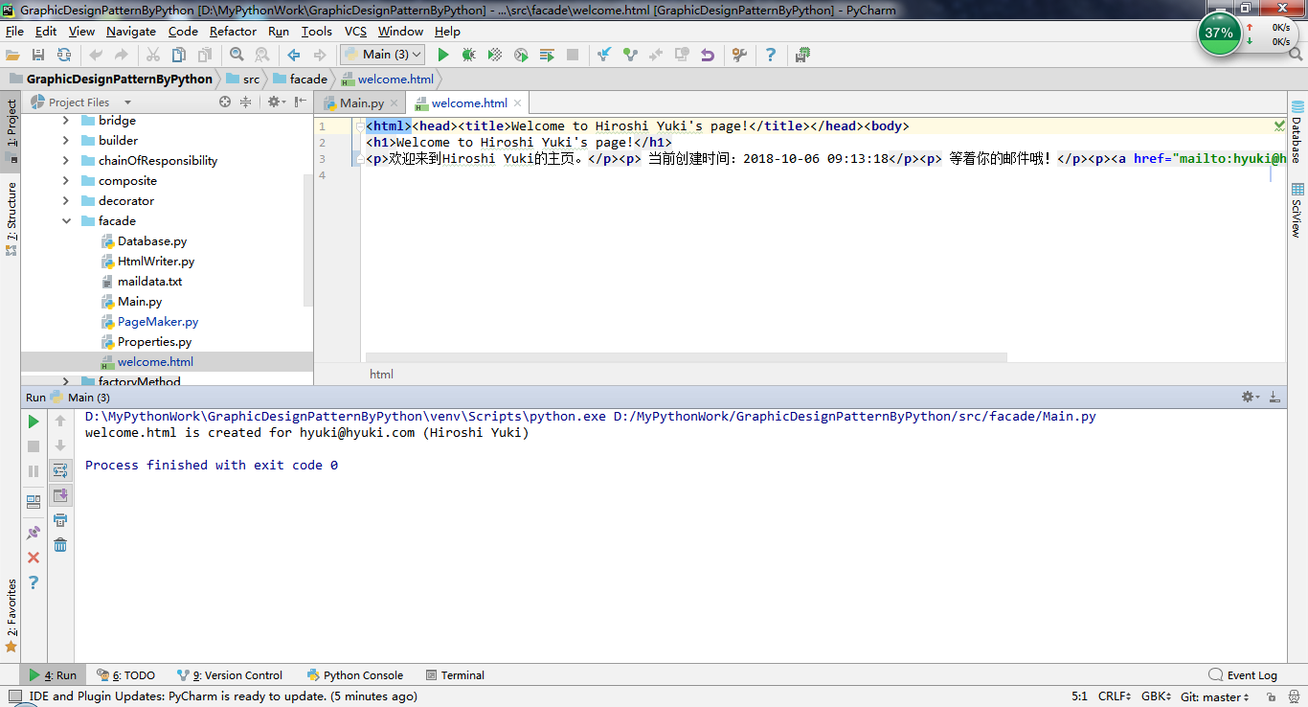
Task: Click the Collapse All icon in Project panel
Action: tap(246, 102)
